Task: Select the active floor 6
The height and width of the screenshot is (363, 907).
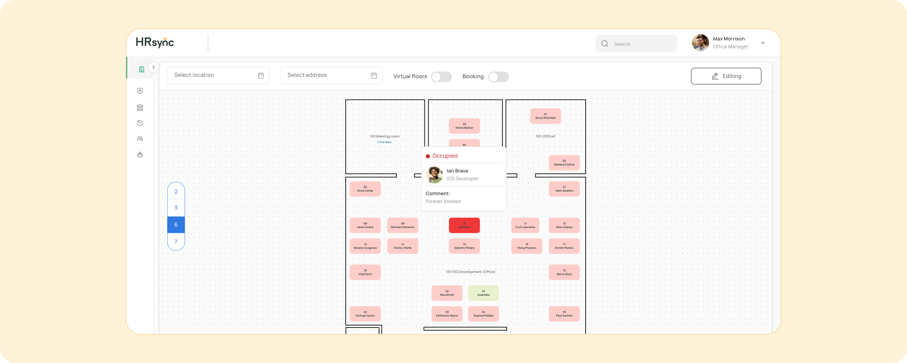Action: [176, 224]
